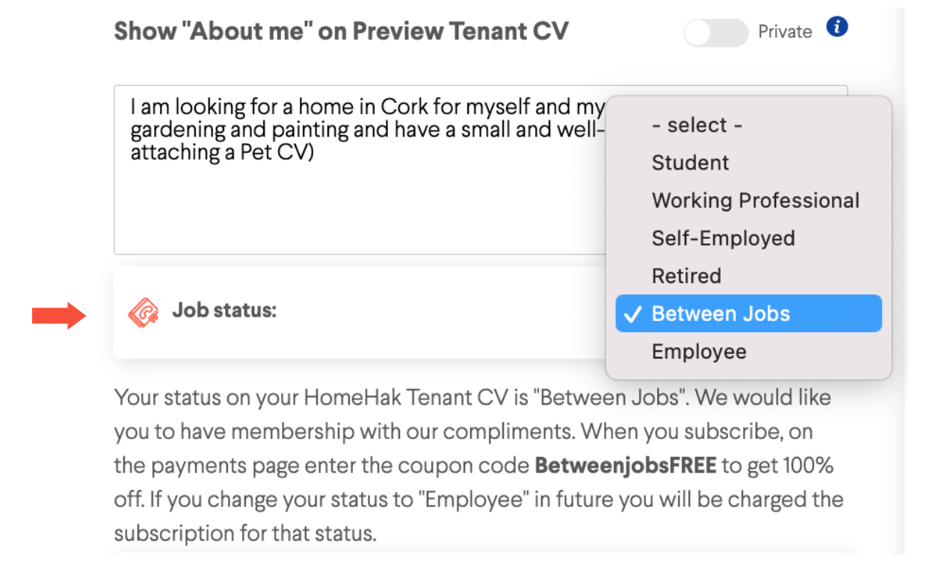Focus the About me text box

[x=360, y=170]
